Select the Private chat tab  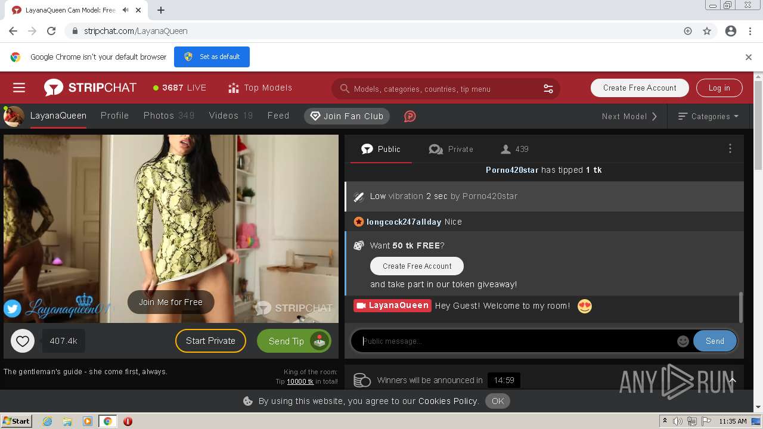click(x=451, y=149)
